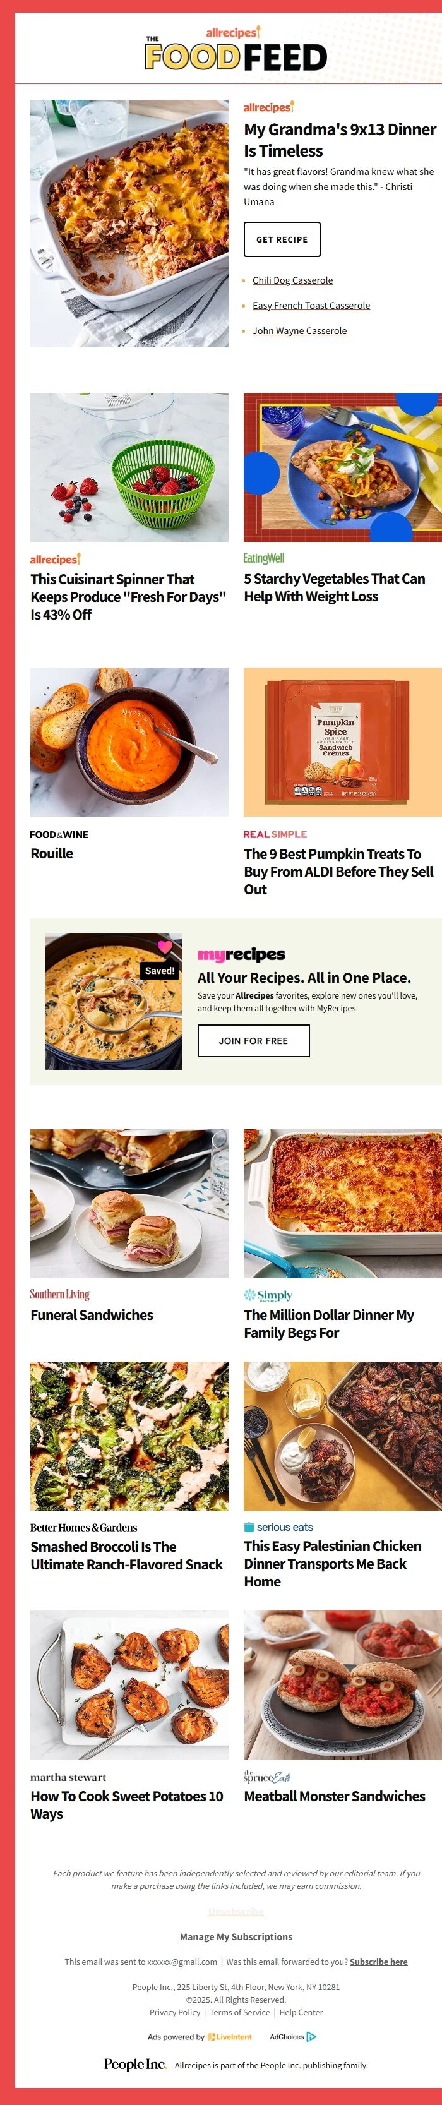Click the Simply Recipes logo
The image size is (442, 2105).
(268, 1295)
